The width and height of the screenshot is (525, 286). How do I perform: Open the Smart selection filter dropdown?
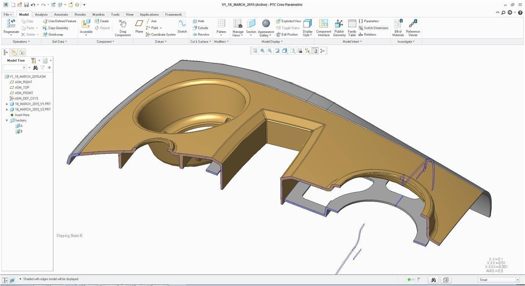click(x=518, y=280)
